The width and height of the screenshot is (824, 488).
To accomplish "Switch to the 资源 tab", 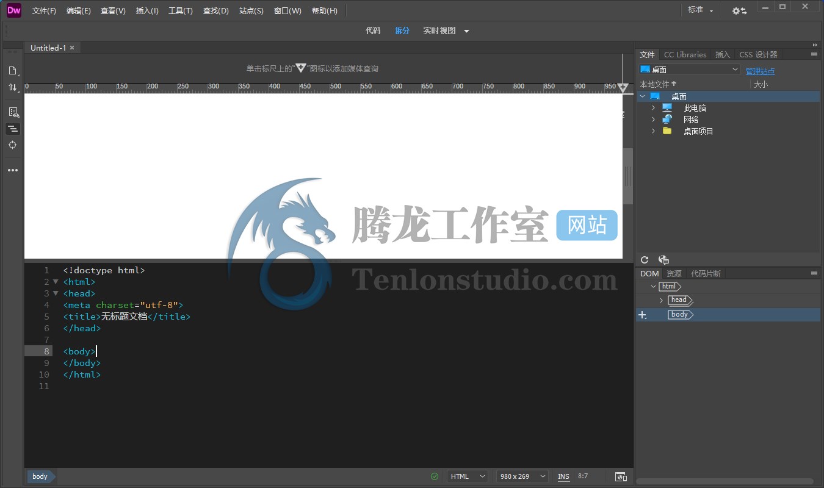I will pyautogui.click(x=674, y=273).
